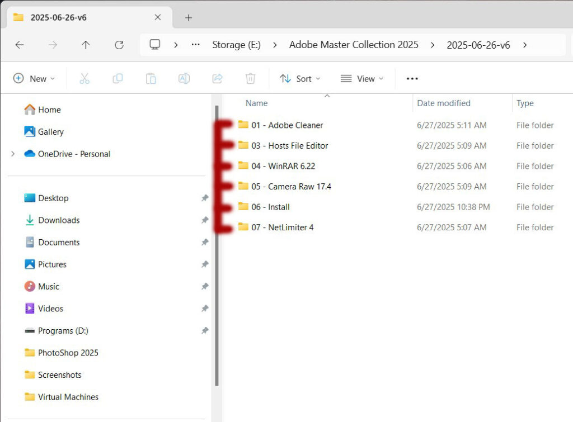Viewport: 573px width, 422px height.
Task: Click the Copy icon in toolbar
Action: tap(118, 78)
